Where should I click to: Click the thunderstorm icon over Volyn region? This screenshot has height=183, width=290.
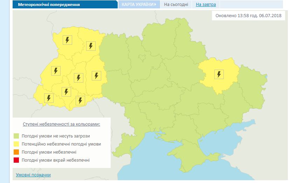coord(67,40)
